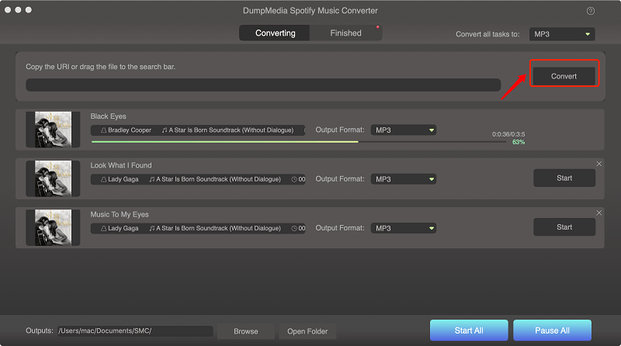621x346 pixels.
Task: Click the Browse button
Action: [x=245, y=331]
